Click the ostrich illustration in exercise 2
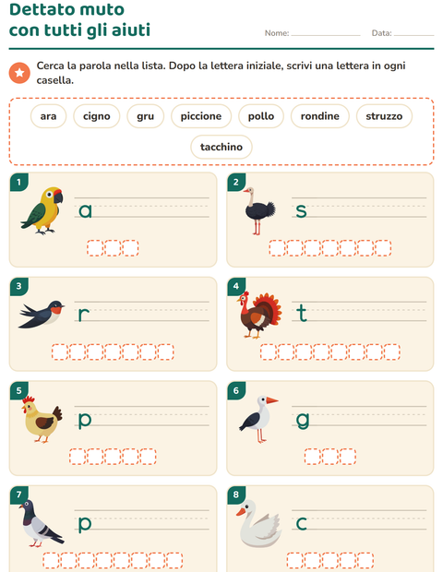The image size is (443, 572). (x=258, y=210)
